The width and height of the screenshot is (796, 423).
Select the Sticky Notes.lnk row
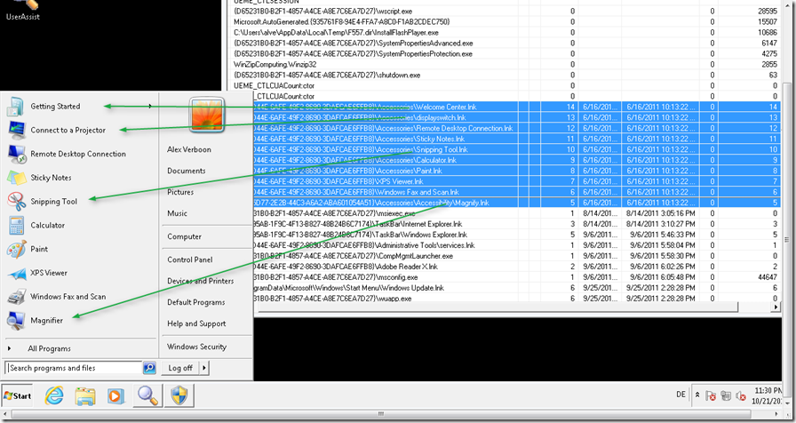click(516, 140)
